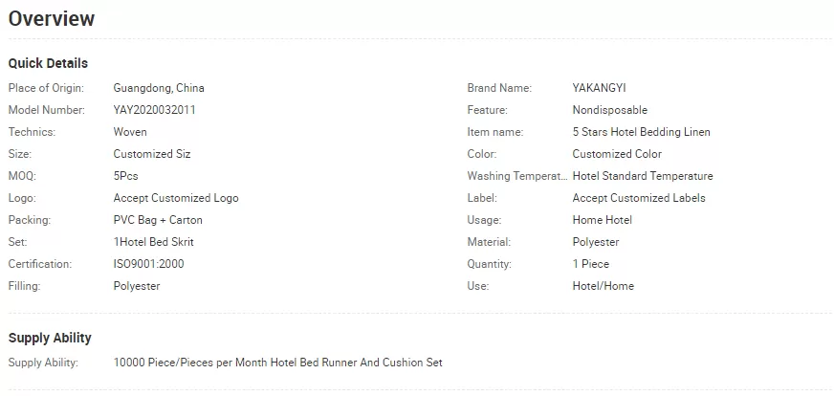Viewport: 834px width, 396px height.
Task: Click the Nondisposable feature value
Action: tap(609, 110)
